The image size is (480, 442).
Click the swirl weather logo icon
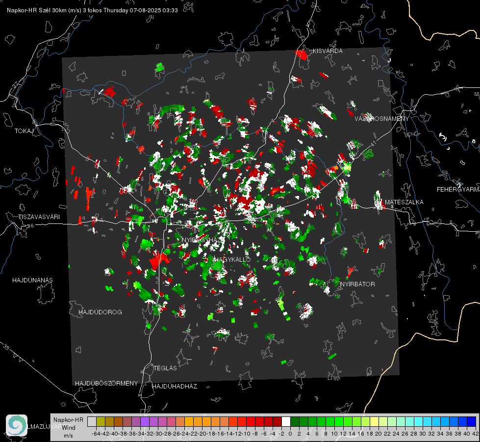[17, 425]
